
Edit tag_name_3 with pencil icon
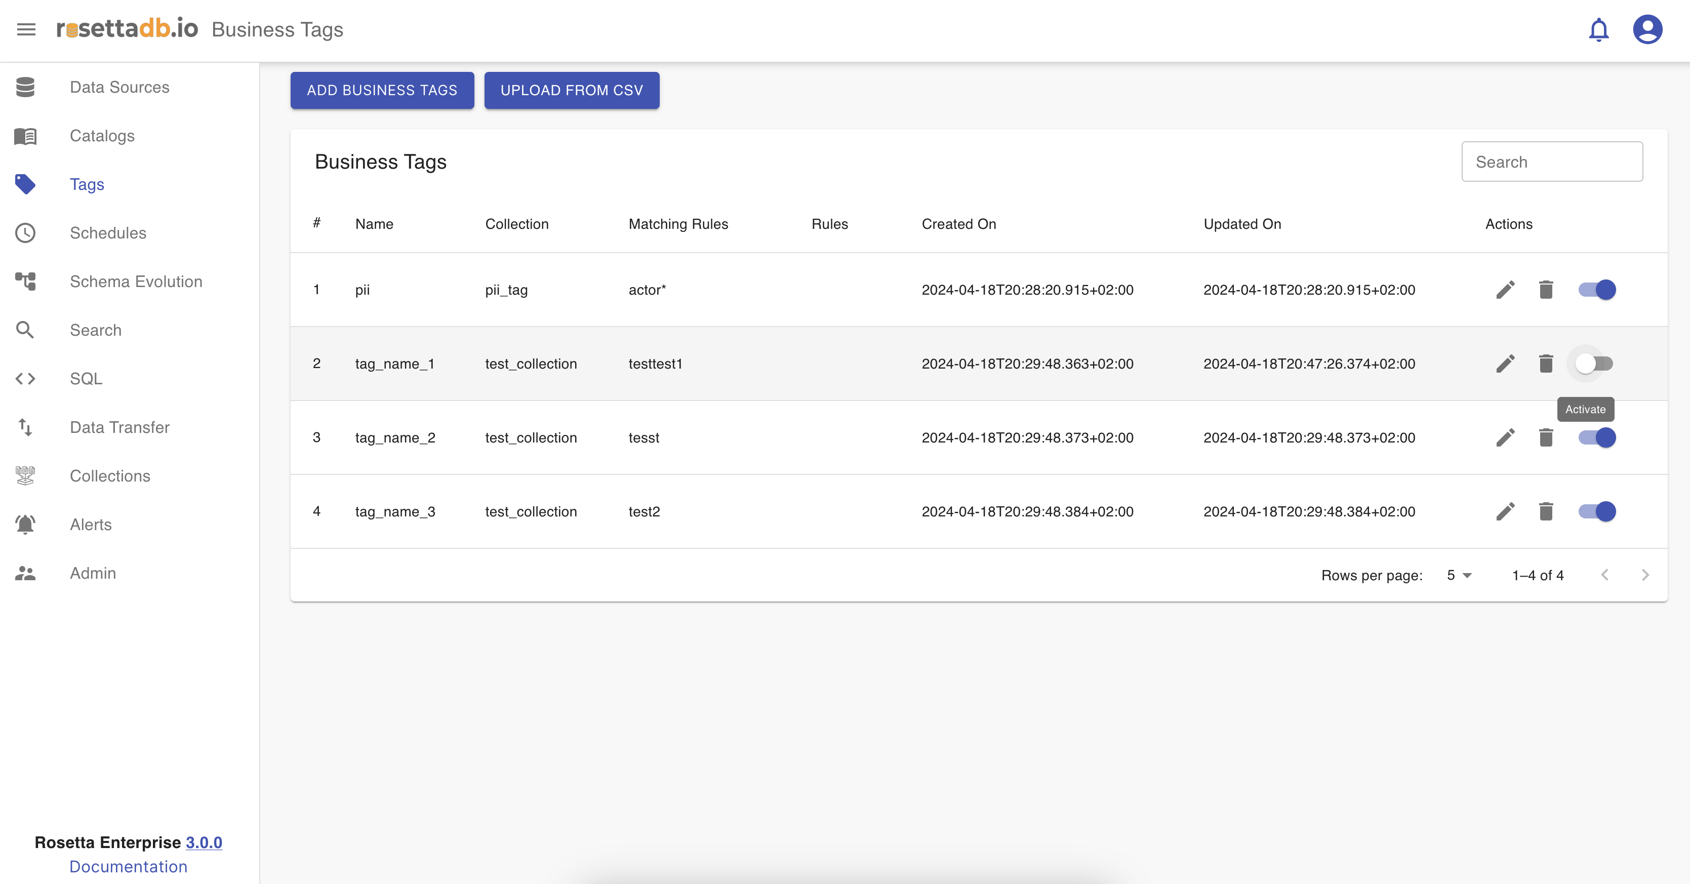pyautogui.click(x=1505, y=511)
